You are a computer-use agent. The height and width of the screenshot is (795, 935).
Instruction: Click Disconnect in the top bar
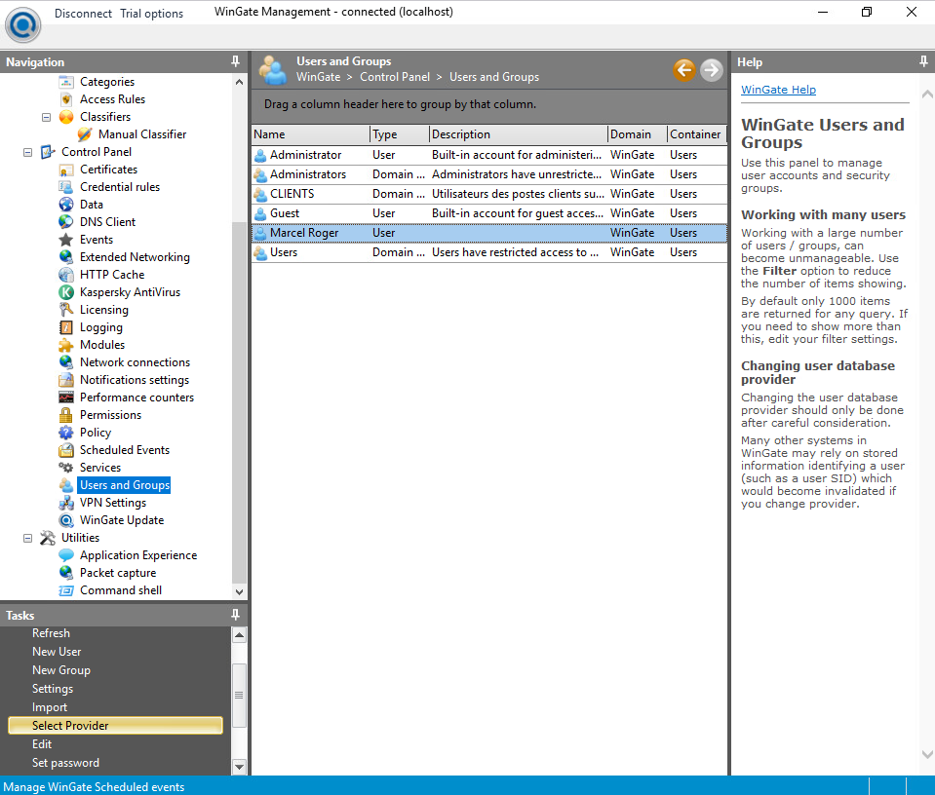(83, 14)
